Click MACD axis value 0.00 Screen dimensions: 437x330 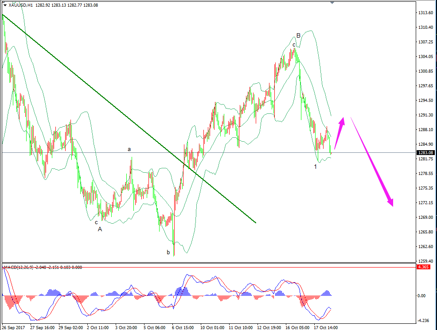click(421, 296)
